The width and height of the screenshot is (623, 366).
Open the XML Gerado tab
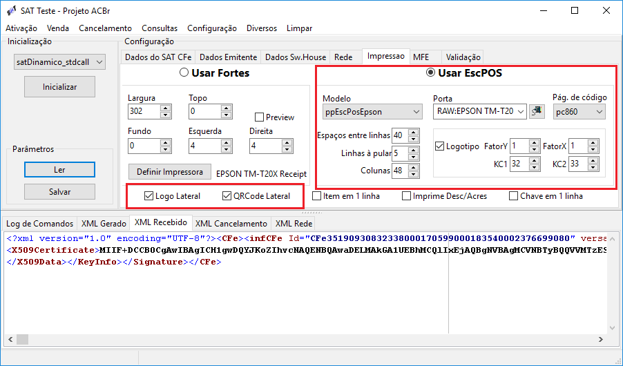[x=104, y=224]
